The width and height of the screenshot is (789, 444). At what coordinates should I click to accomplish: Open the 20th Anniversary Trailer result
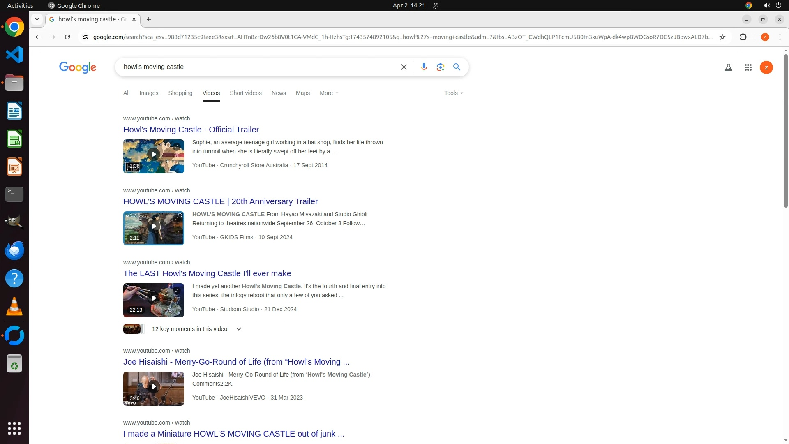click(220, 201)
